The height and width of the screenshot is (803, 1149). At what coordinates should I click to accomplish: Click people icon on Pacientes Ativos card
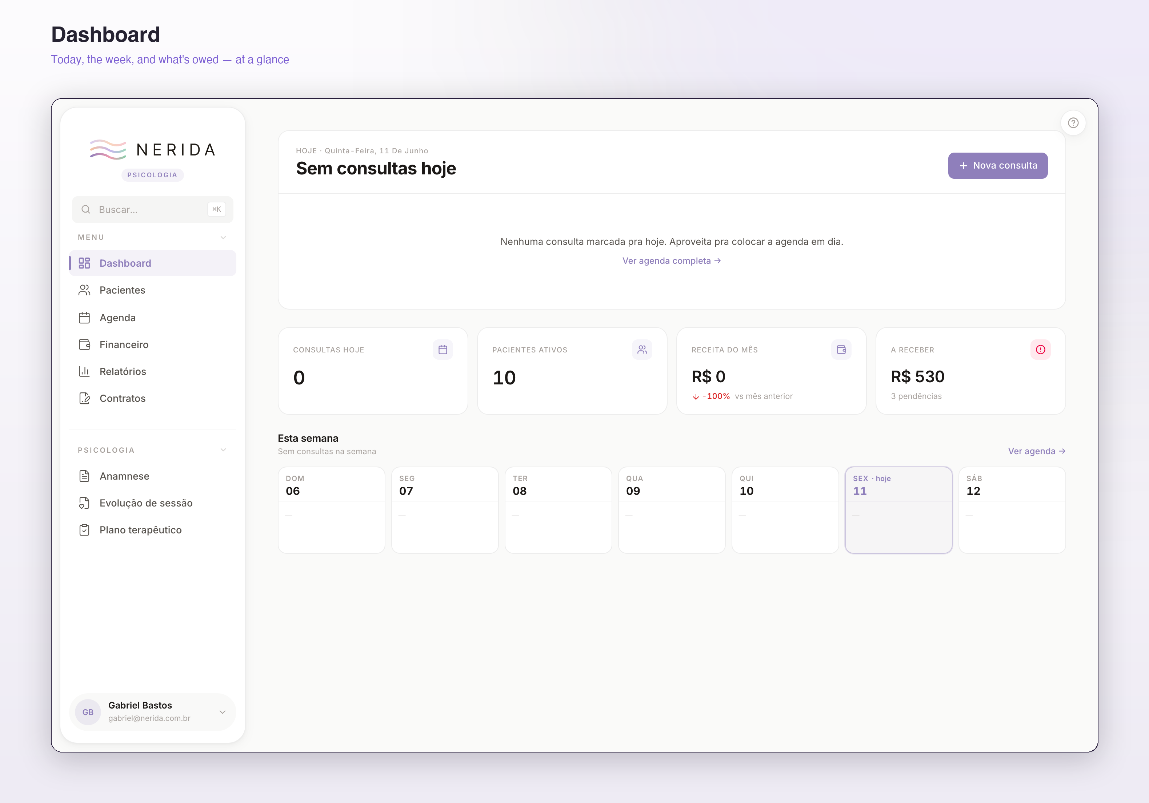(x=642, y=350)
